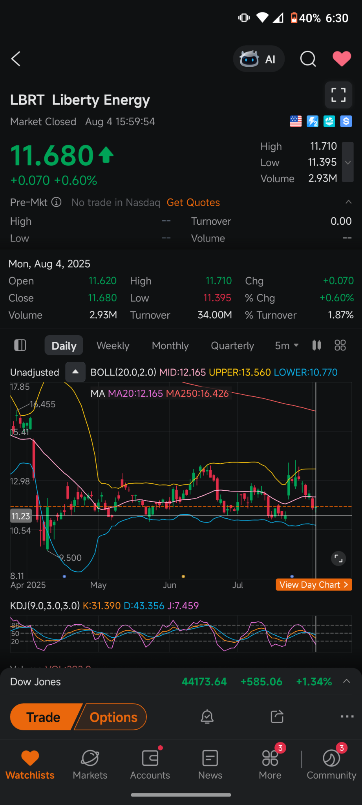Tap the blue dollar-sign badge
362x805 pixels.
346,121
